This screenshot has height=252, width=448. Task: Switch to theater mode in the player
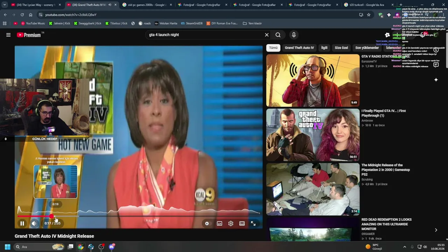pos(242,223)
